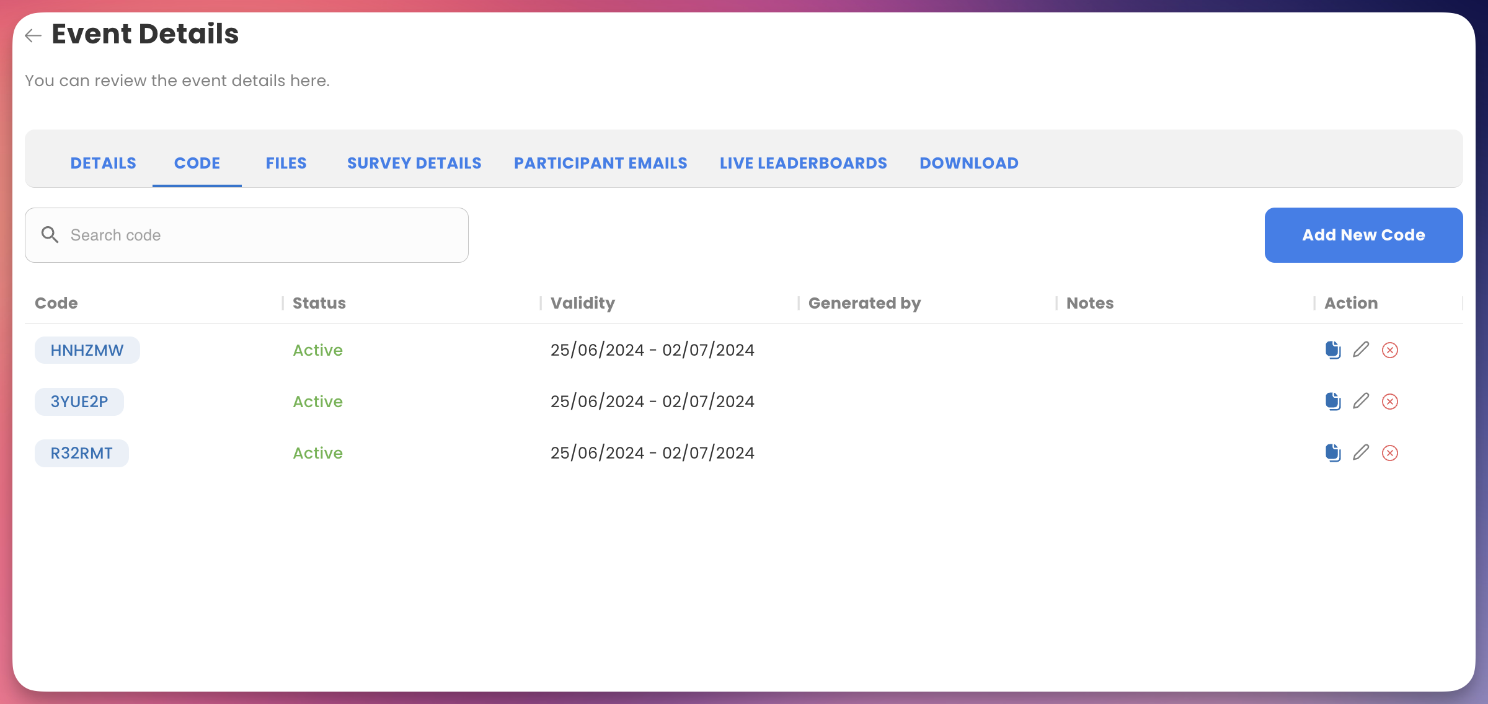Image resolution: width=1488 pixels, height=704 pixels.
Task: Click the search magnifier icon
Action: 50,235
